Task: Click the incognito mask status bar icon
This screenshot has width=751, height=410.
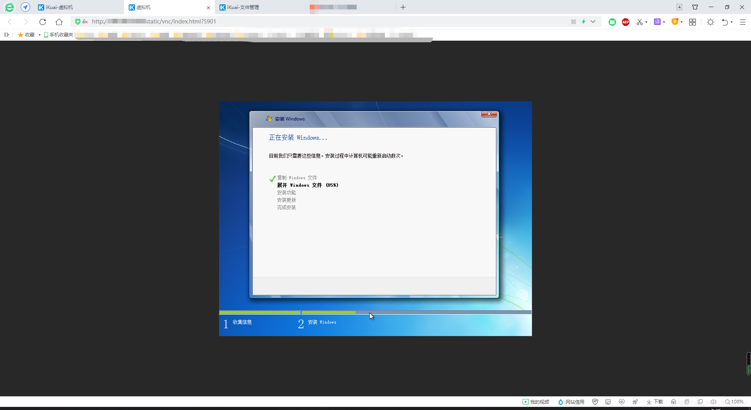Action: click(x=673, y=402)
